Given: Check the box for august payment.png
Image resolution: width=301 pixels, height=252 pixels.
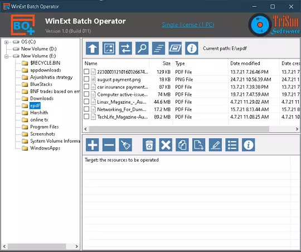Looking at the screenshot, I should [86, 79].
